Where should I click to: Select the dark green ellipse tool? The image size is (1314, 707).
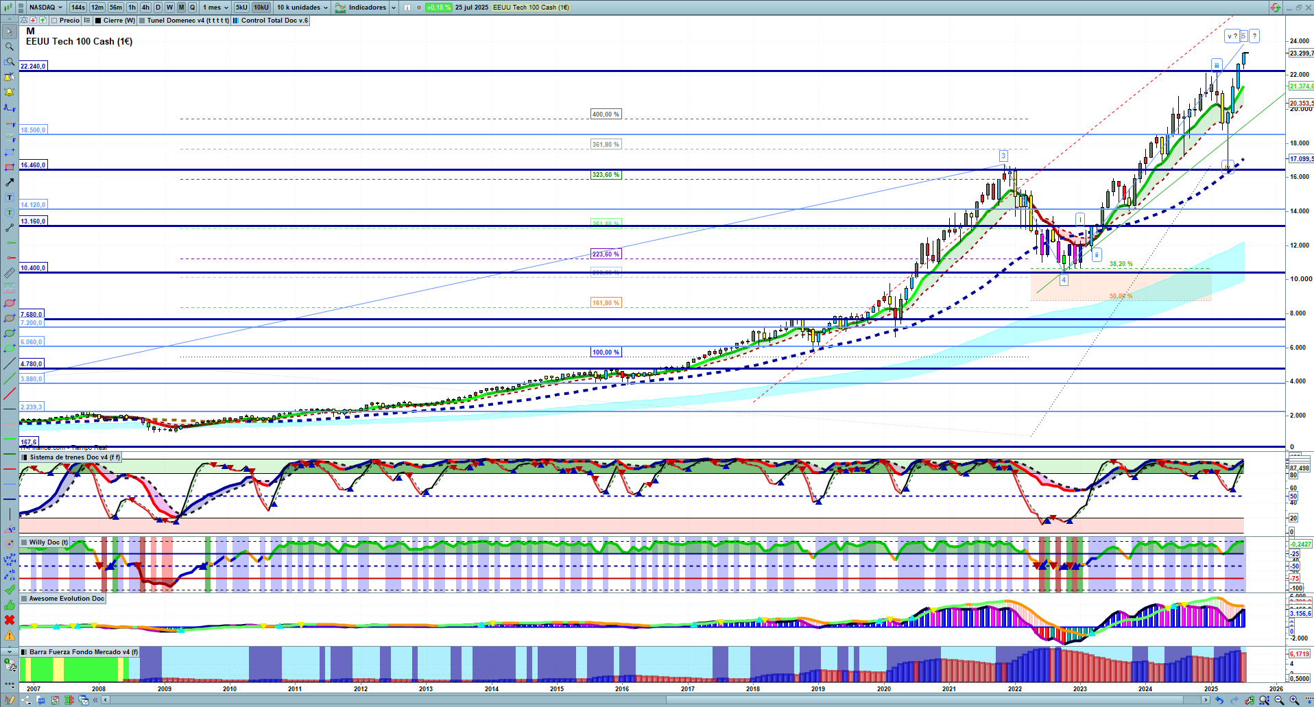(9, 333)
